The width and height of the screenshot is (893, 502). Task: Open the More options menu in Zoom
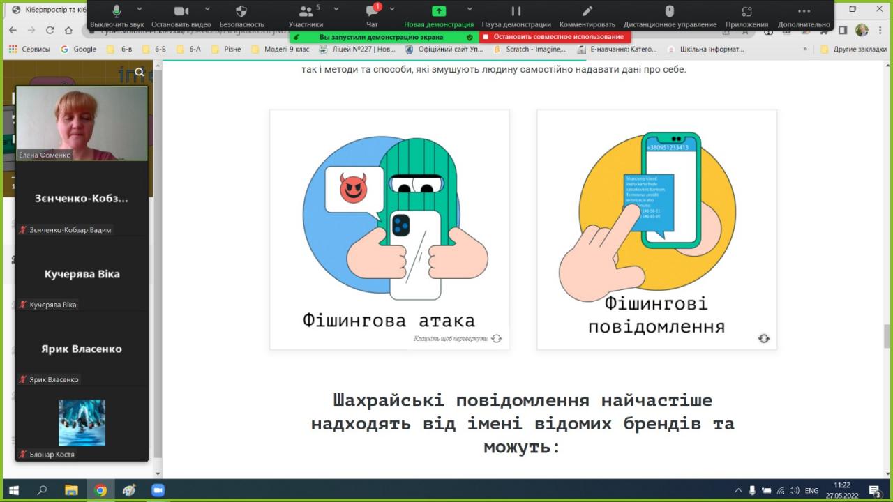804,12
